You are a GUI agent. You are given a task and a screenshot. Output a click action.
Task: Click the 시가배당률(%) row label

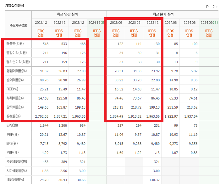17,171
